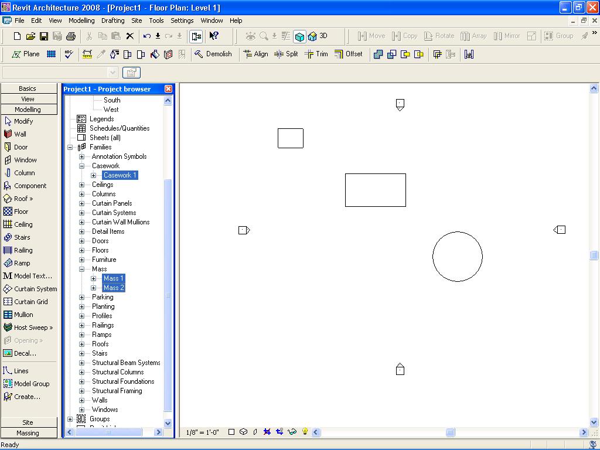Screen dimensions: 600x450
Task: Expand the Walls family node
Action: tap(81, 400)
